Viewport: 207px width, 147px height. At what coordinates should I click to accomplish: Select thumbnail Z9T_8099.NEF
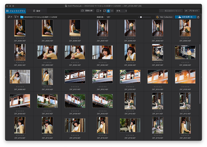tap(20, 76)
